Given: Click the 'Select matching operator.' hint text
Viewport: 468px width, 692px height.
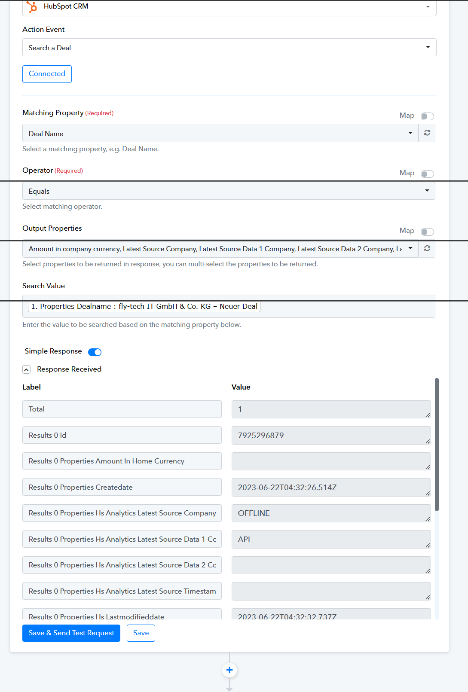Looking at the screenshot, I should pyautogui.click(x=62, y=207).
